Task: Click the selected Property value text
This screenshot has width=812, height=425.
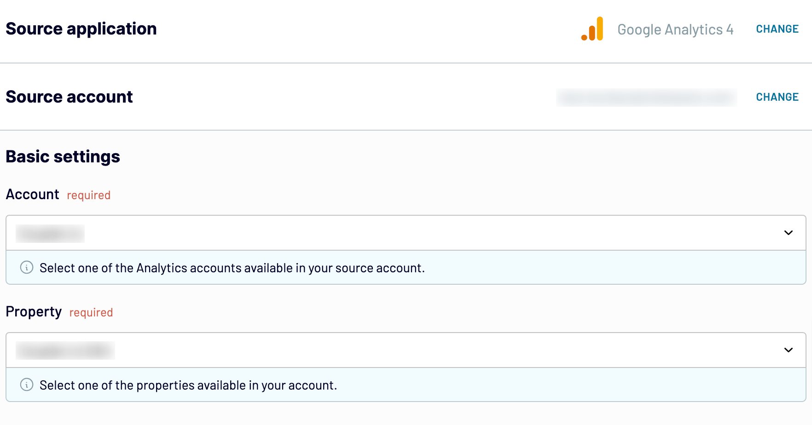Action: coord(65,350)
